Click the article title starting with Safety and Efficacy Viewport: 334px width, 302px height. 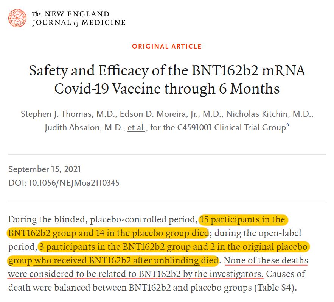point(167,80)
